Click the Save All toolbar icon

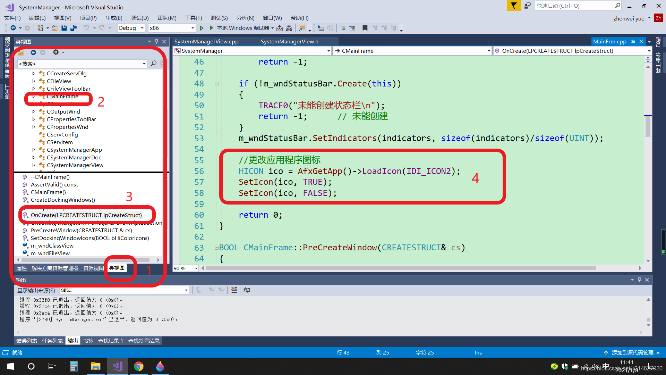point(74,28)
